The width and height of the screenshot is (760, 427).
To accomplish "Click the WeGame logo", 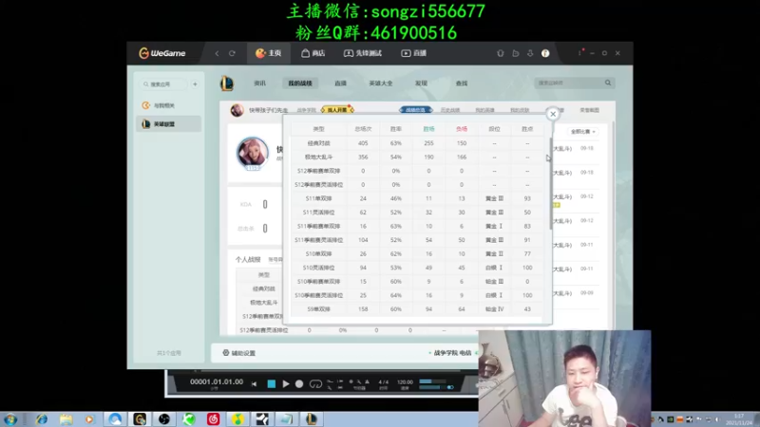I will pyautogui.click(x=161, y=53).
